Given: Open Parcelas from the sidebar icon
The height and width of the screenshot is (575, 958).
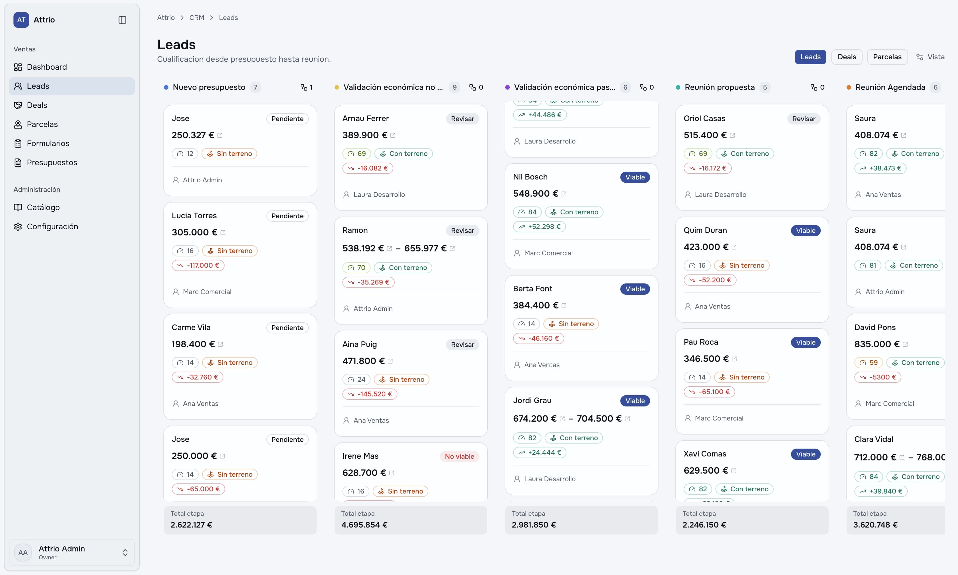Looking at the screenshot, I should pyautogui.click(x=18, y=124).
